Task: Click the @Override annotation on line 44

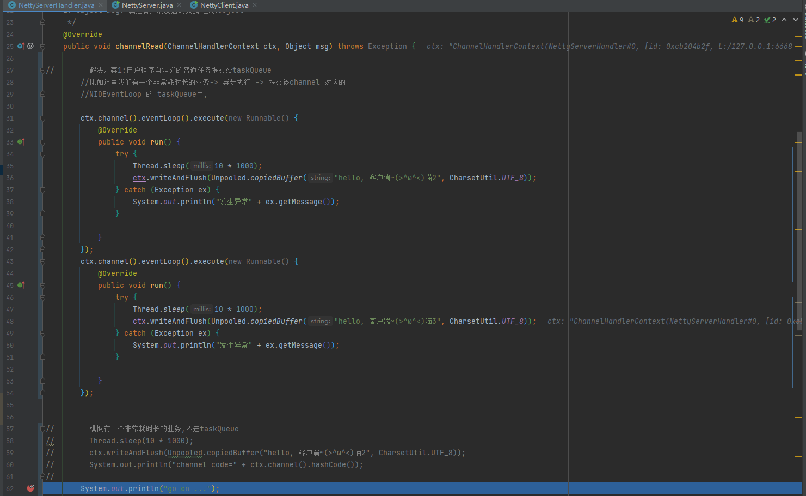Action: (x=118, y=273)
